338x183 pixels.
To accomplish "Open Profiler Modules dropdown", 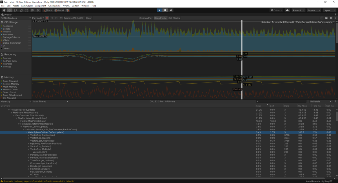I will [16, 18].
